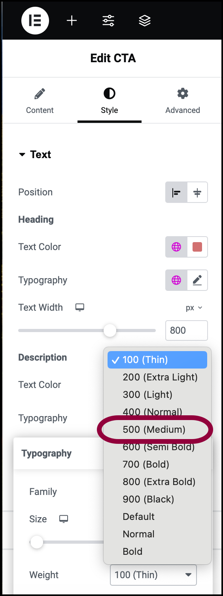Click the heading Typography globe icon
This screenshot has width=223, height=596.
click(176, 280)
